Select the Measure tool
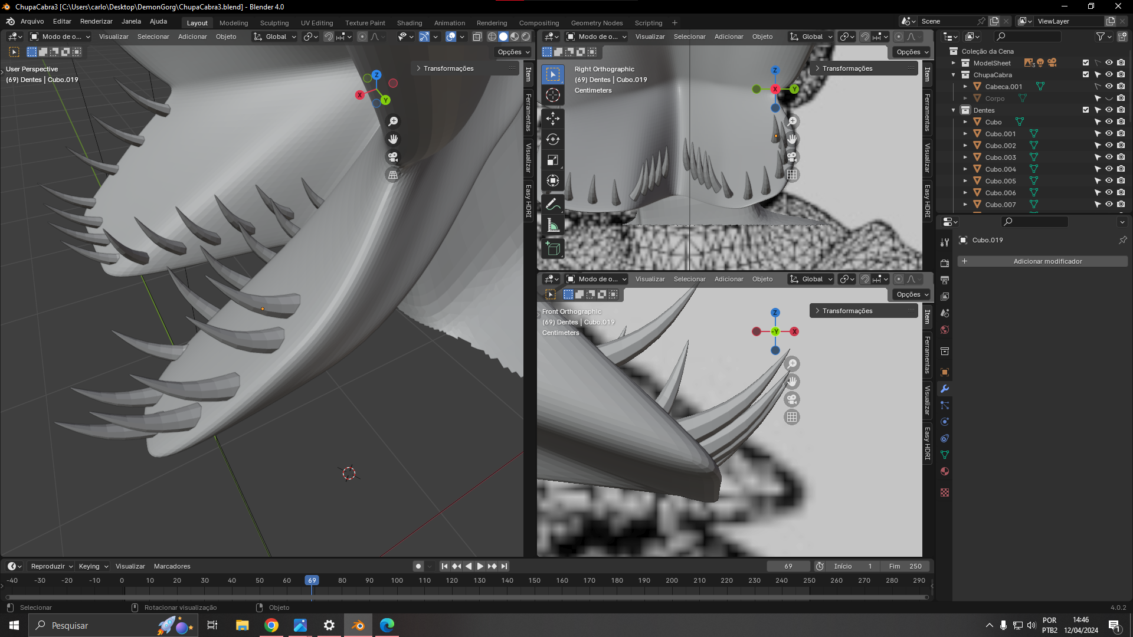The height and width of the screenshot is (637, 1133). pyautogui.click(x=552, y=225)
